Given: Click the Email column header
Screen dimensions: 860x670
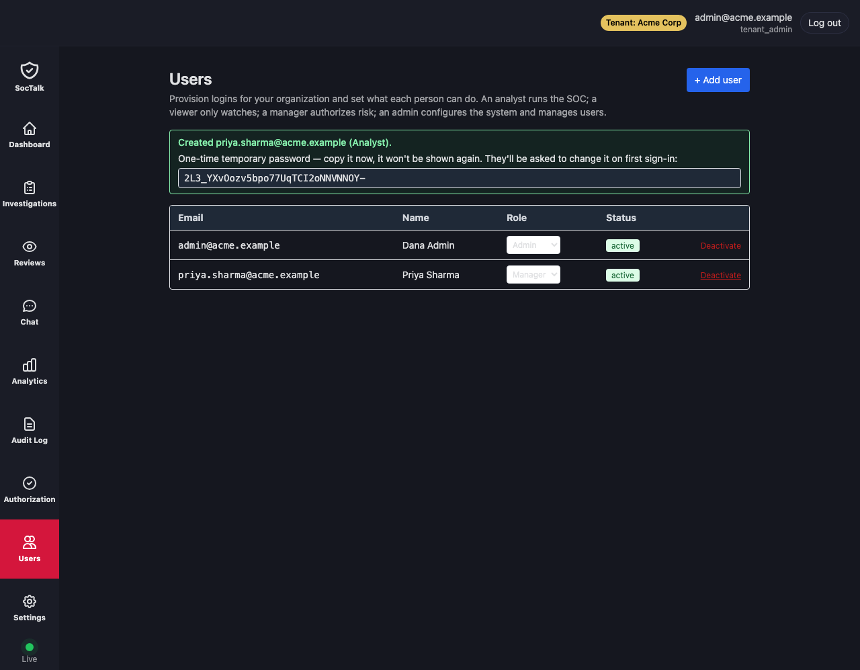Looking at the screenshot, I should point(191,218).
